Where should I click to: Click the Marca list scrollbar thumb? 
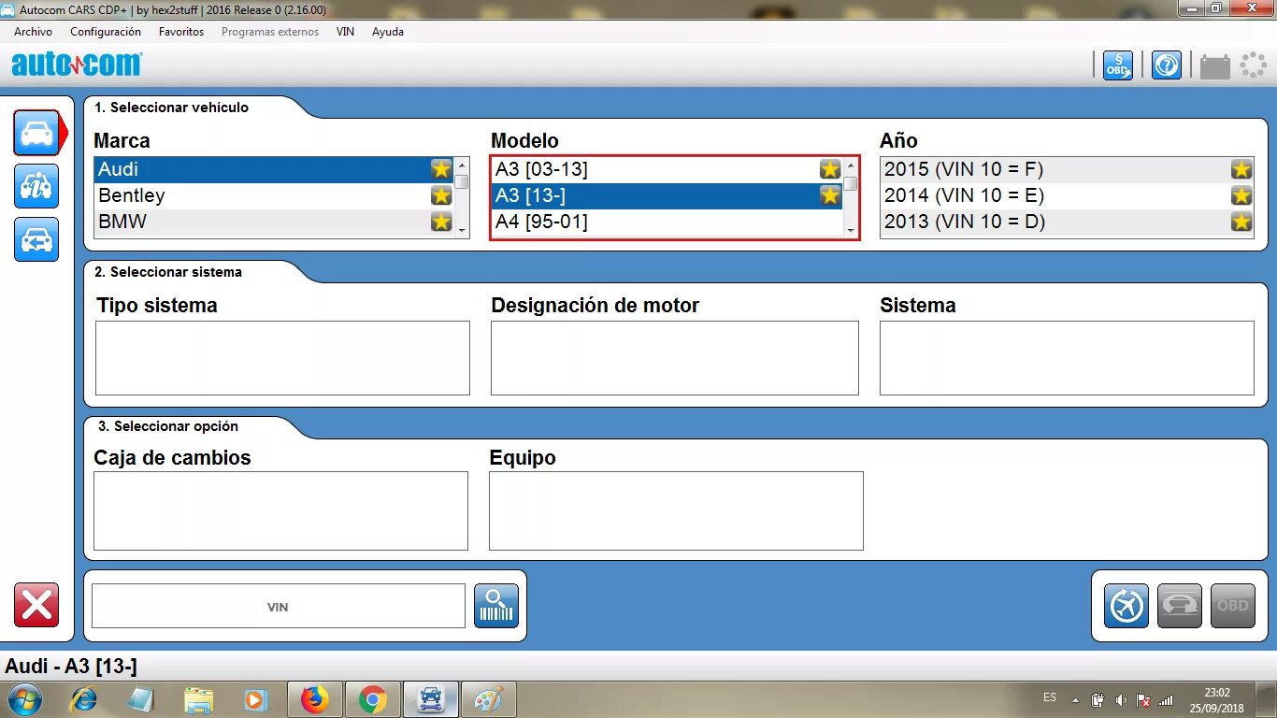point(462,181)
